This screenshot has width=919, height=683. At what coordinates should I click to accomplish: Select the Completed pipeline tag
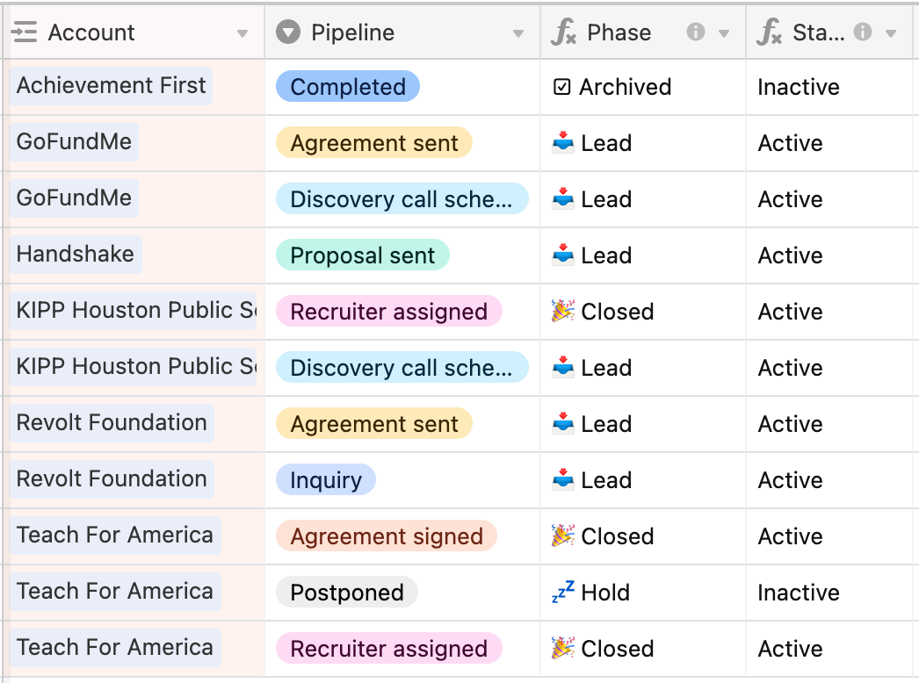point(348,87)
